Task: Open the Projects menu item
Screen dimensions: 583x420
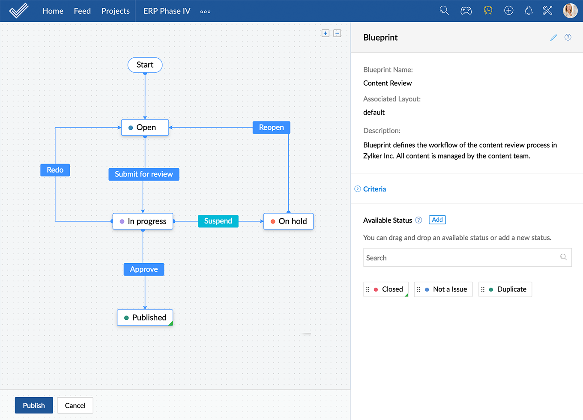Action: tap(115, 11)
